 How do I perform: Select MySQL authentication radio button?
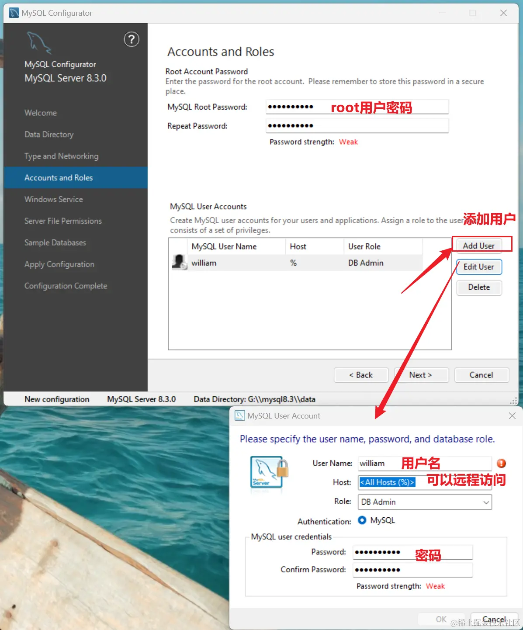coord(362,520)
